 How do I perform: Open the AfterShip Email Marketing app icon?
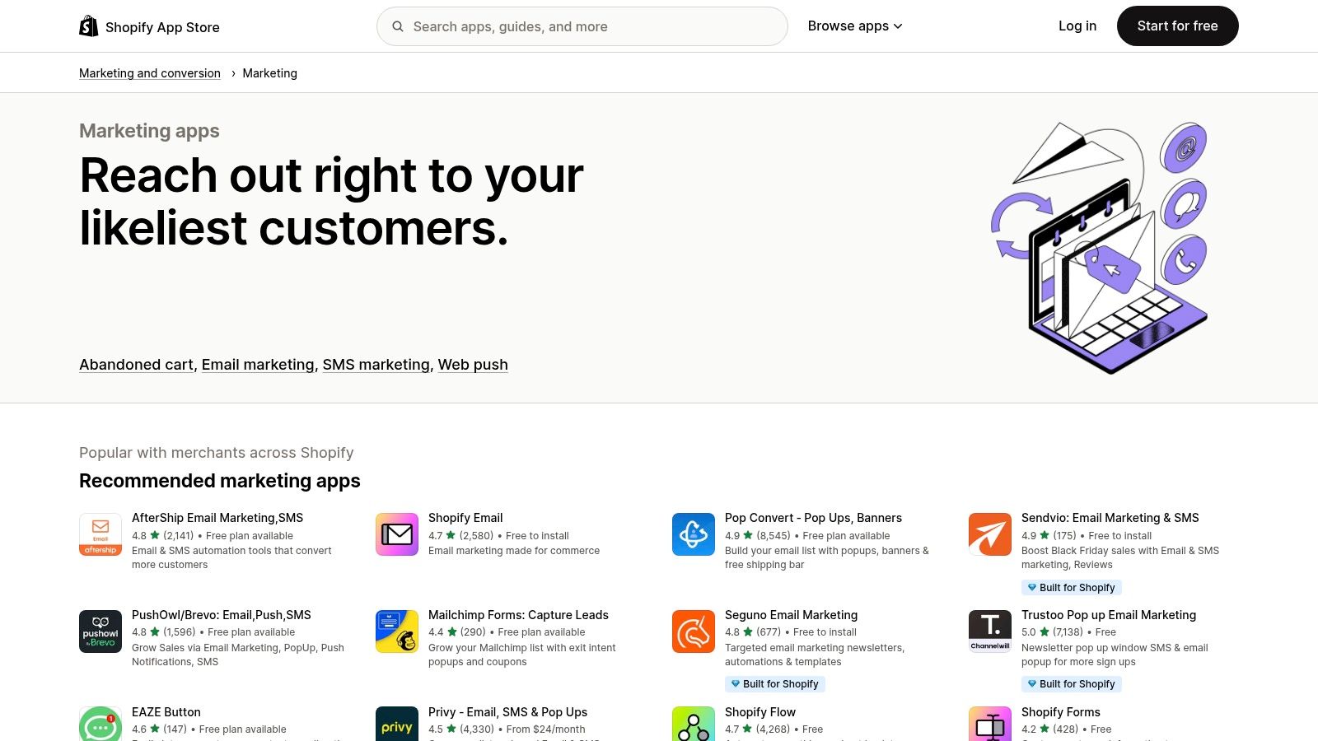tap(100, 534)
